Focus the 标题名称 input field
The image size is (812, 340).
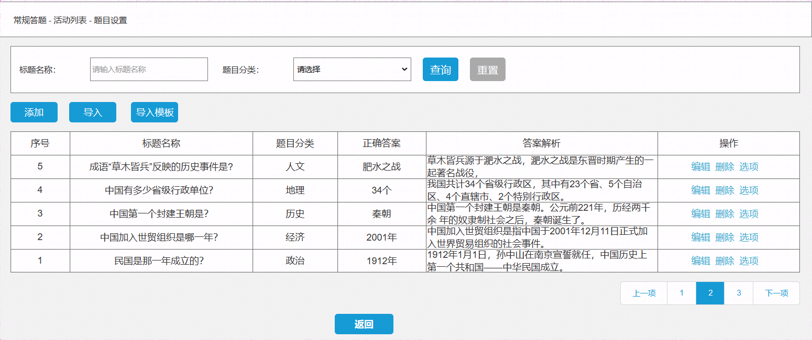pyautogui.click(x=149, y=70)
